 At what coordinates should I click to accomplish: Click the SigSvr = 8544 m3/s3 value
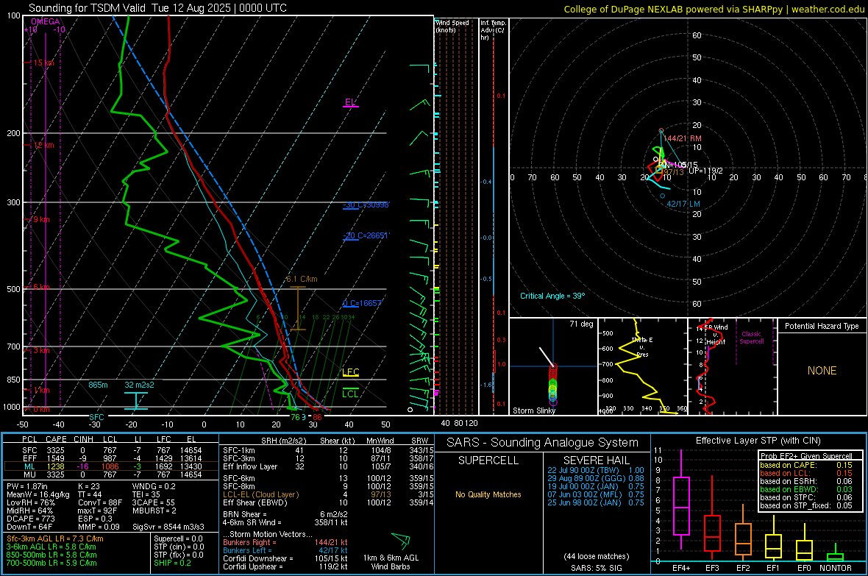[x=168, y=527]
